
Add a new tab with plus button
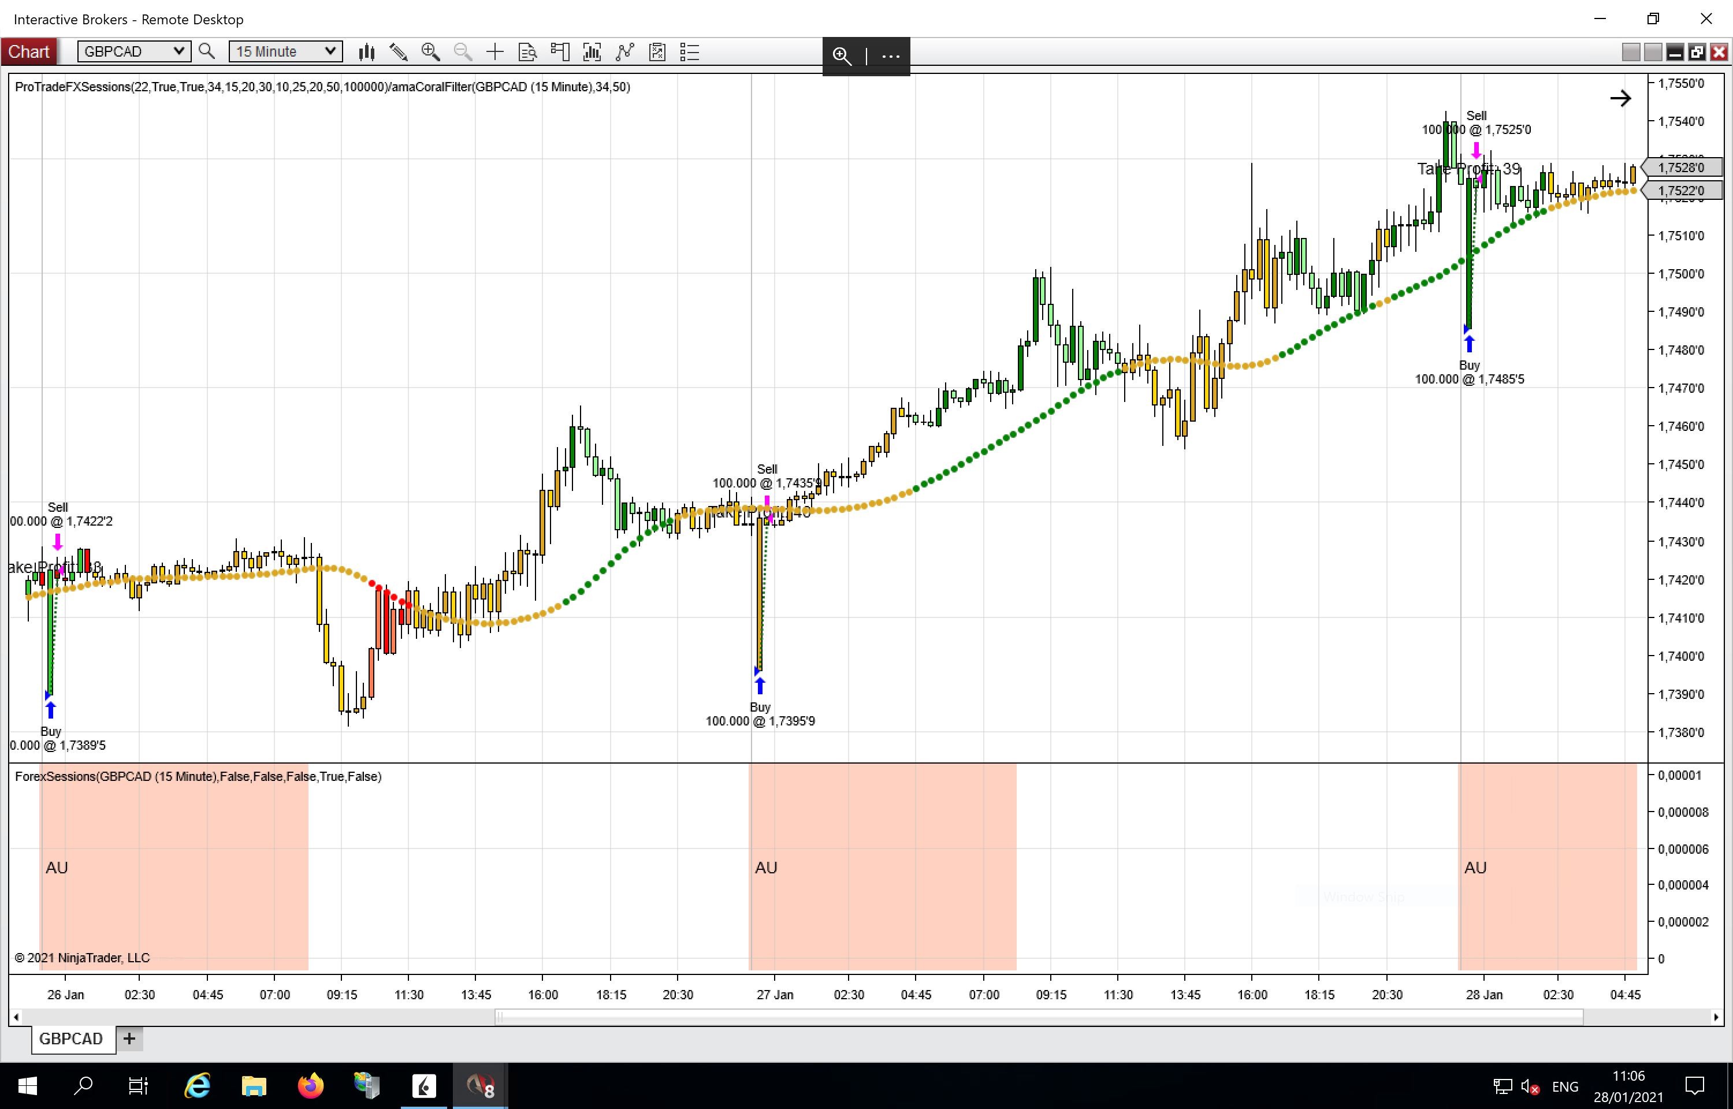coord(129,1039)
